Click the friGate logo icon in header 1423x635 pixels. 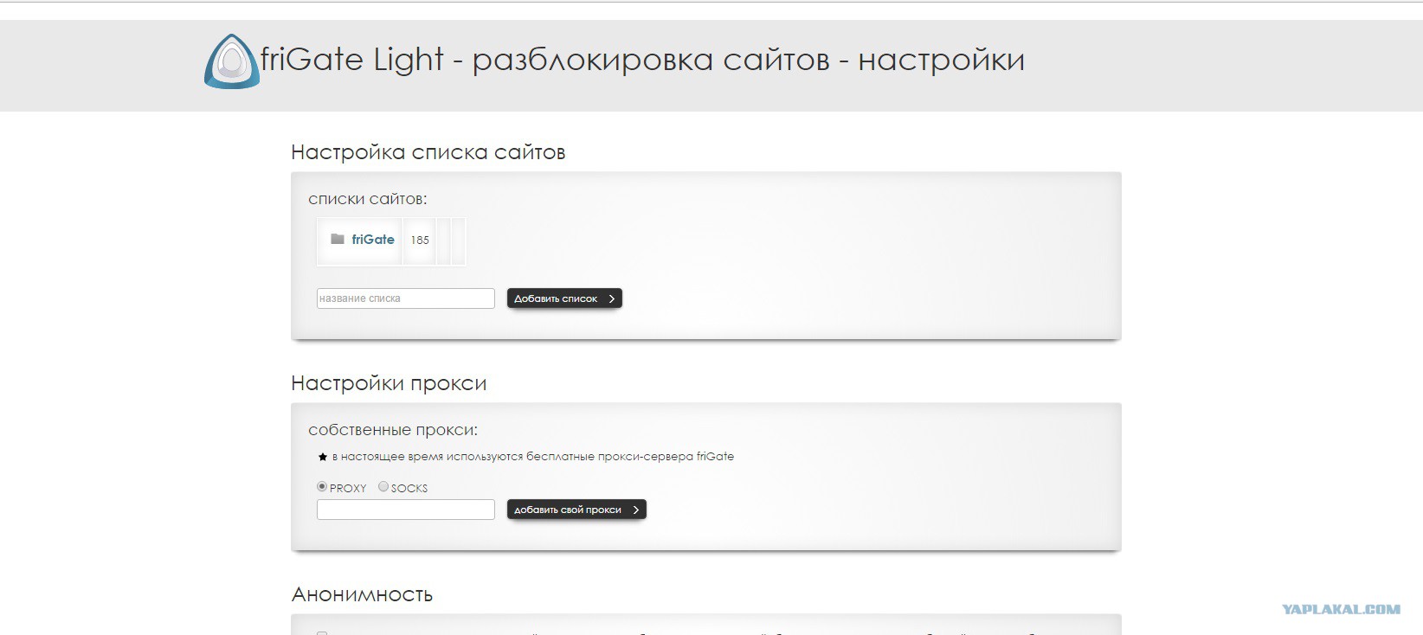pos(232,61)
